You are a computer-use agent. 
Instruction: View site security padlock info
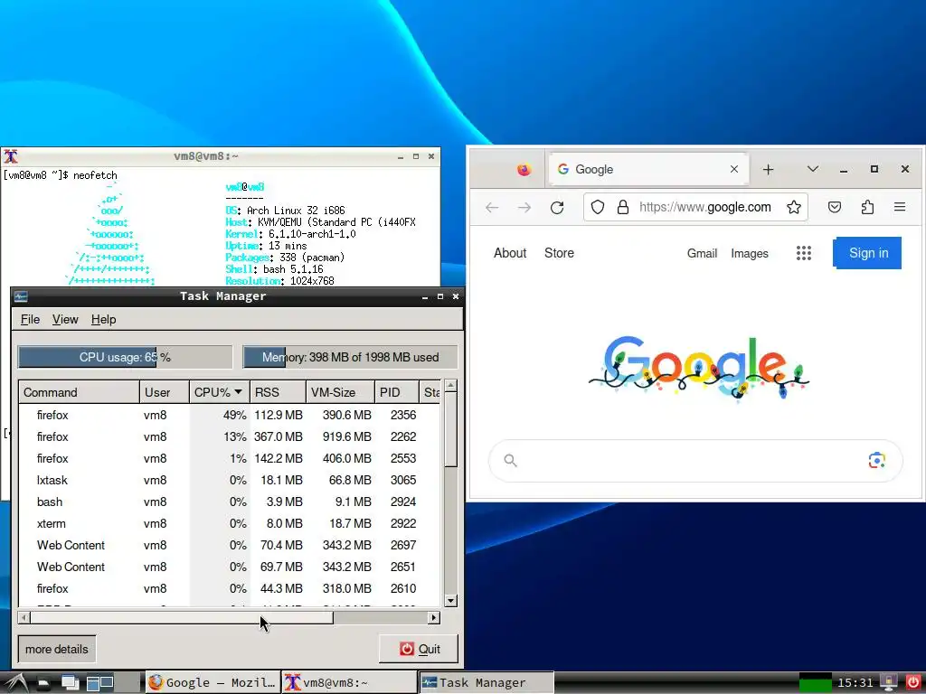click(622, 207)
